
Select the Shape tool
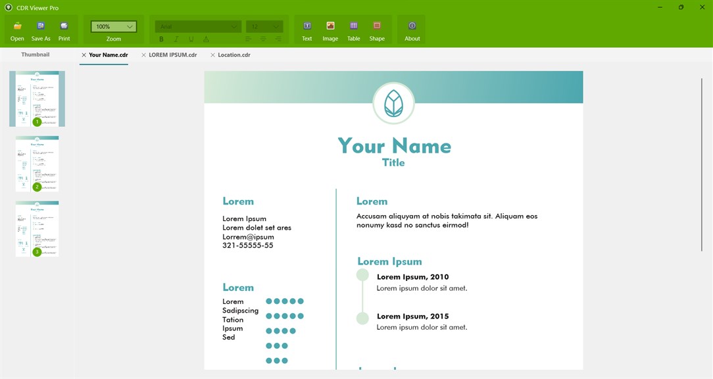point(376,26)
